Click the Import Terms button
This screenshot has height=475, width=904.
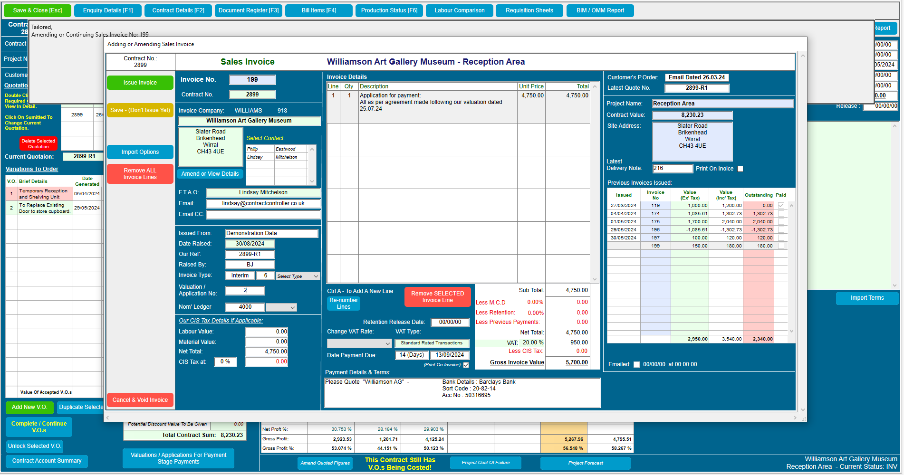(867, 298)
